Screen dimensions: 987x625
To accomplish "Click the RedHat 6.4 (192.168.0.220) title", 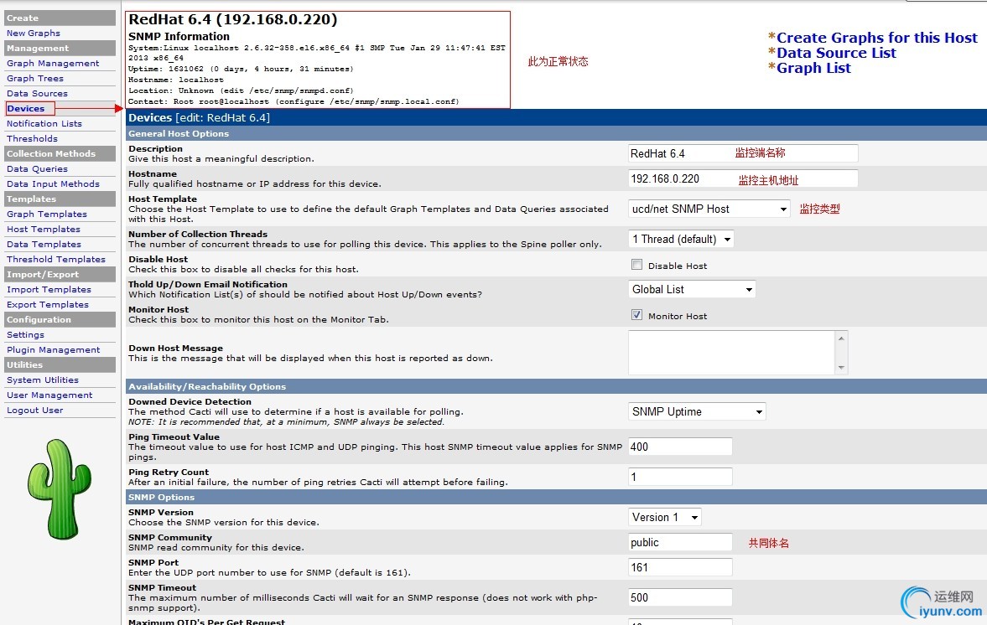I will 233,19.
